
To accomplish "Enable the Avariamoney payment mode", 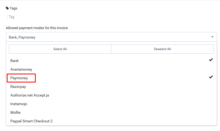I will (x=21, y=70).
